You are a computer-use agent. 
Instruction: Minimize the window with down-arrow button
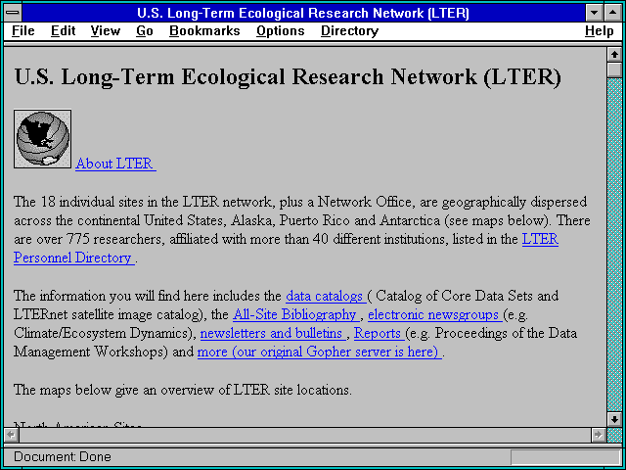(594, 13)
